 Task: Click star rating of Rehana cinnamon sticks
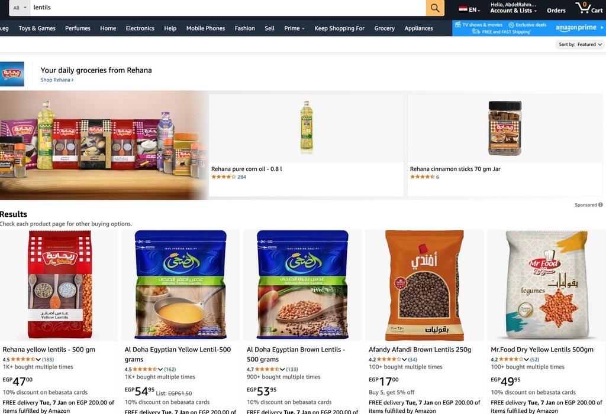coord(422,177)
